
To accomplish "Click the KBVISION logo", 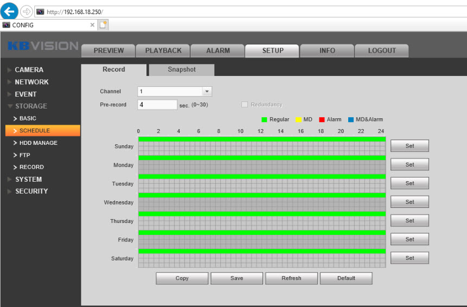I will (x=43, y=46).
